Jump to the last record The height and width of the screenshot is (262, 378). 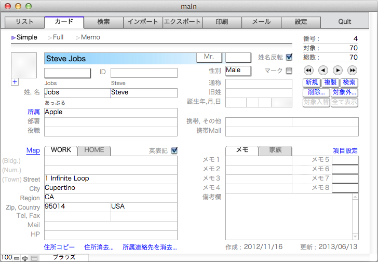click(x=353, y=71)
